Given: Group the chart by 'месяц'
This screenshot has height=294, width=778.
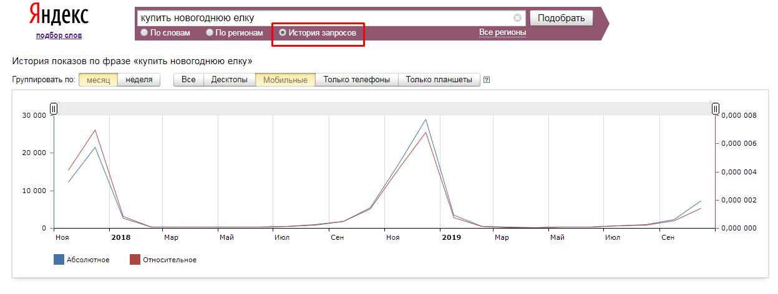Looking at the screenshot, I should click(98, 80).
